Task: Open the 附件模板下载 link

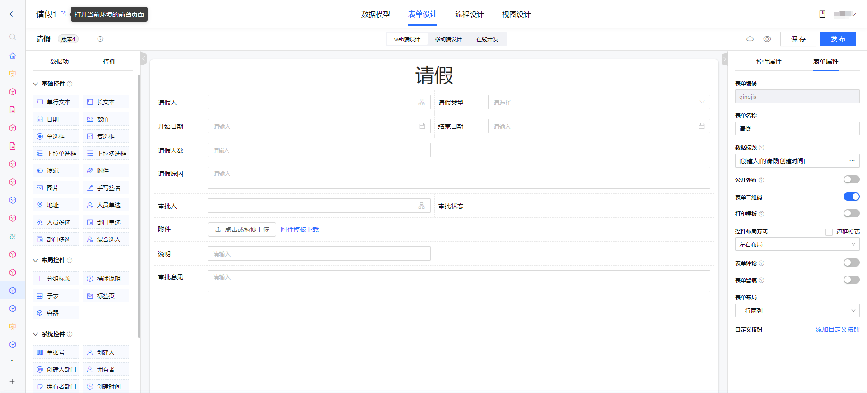Action: 300,229
